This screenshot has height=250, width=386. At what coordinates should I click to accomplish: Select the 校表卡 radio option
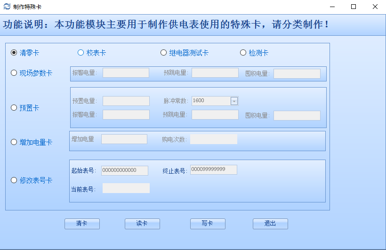tap(80, 53)
